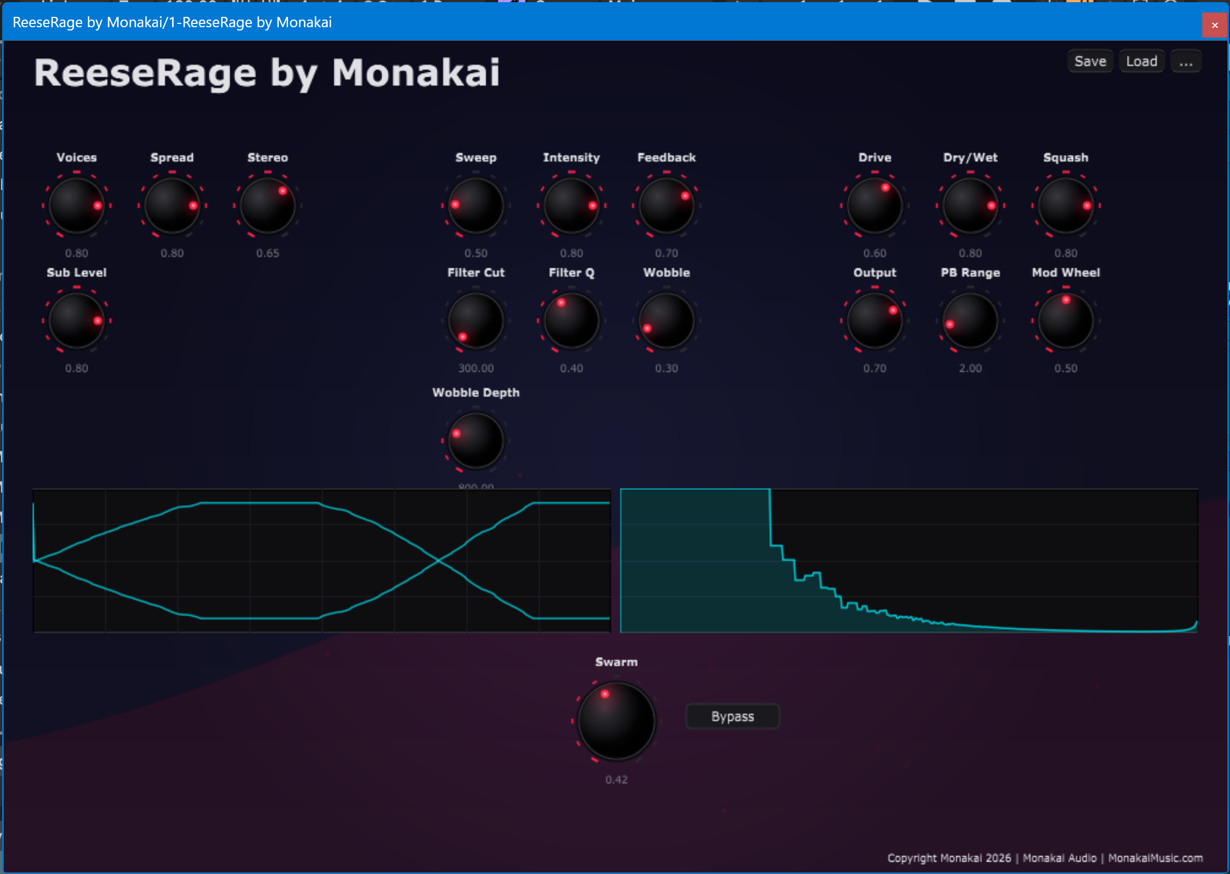Click the Load preset button
The image size is (1230, 874).
pos(1142,61)
